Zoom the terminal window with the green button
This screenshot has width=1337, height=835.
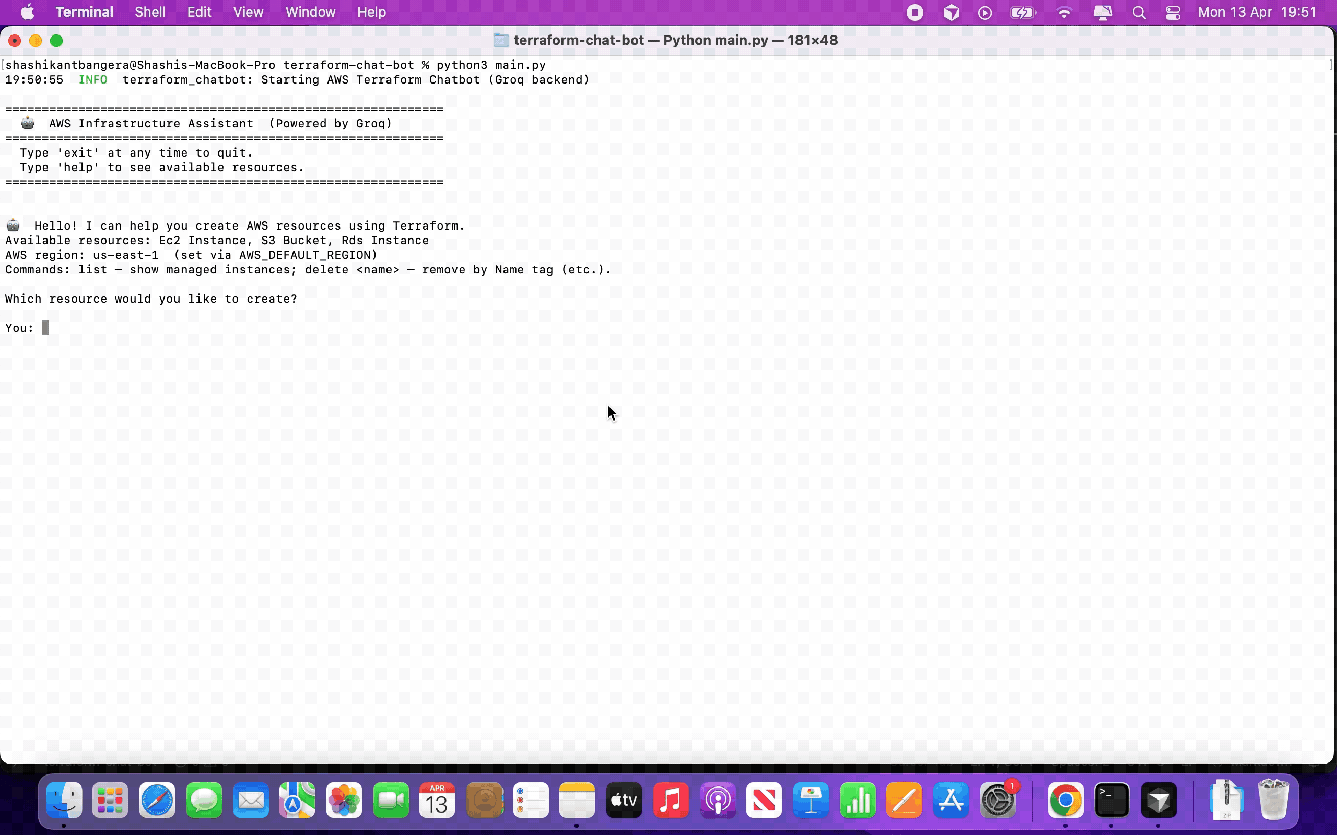56,41
